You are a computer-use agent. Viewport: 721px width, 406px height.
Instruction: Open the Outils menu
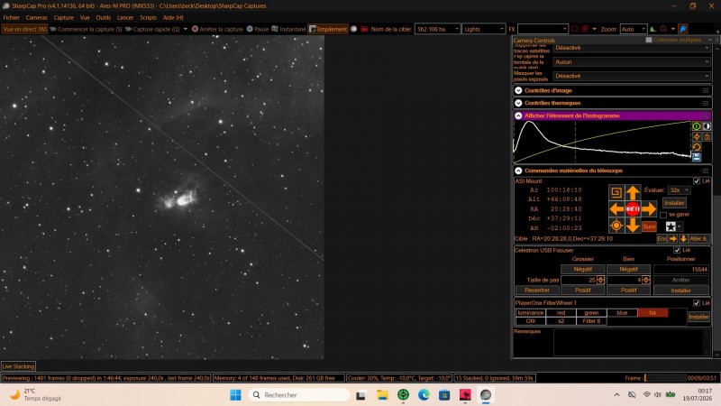(x=103, y=17)
